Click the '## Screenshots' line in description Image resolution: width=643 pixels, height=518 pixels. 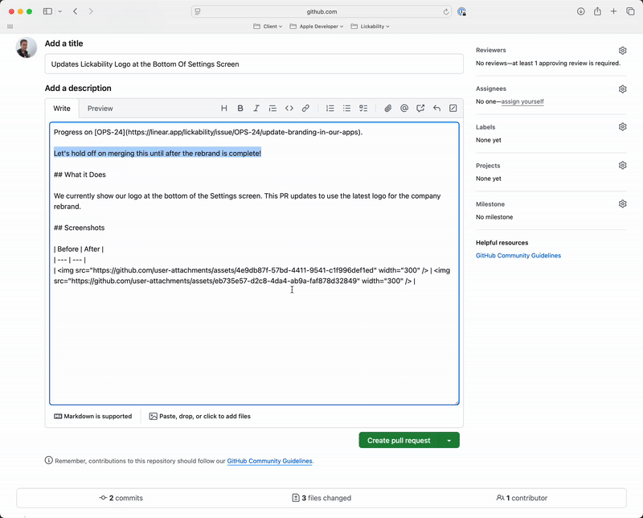click(x=79, y=228)
